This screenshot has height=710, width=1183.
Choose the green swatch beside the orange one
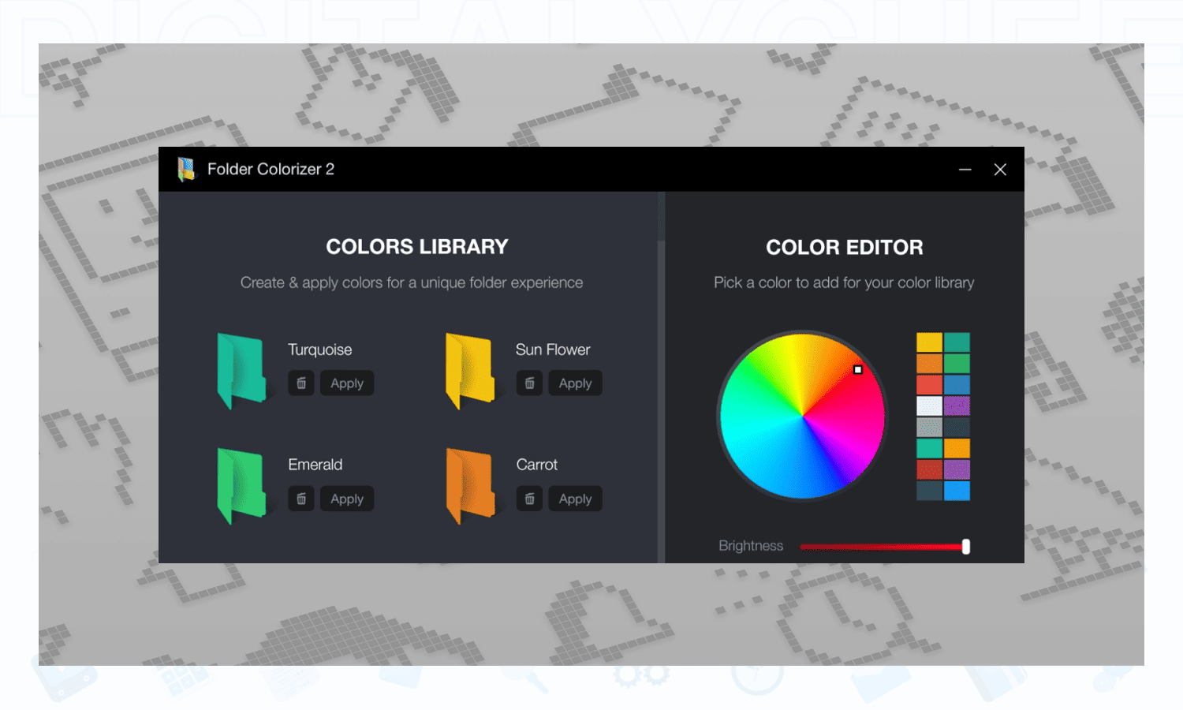pos(957,364)
